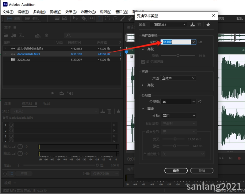Click the 质量 quality slider handle

(178, 55)
